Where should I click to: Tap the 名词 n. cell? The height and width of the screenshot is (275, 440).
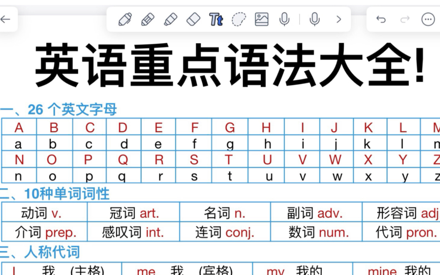225,212
